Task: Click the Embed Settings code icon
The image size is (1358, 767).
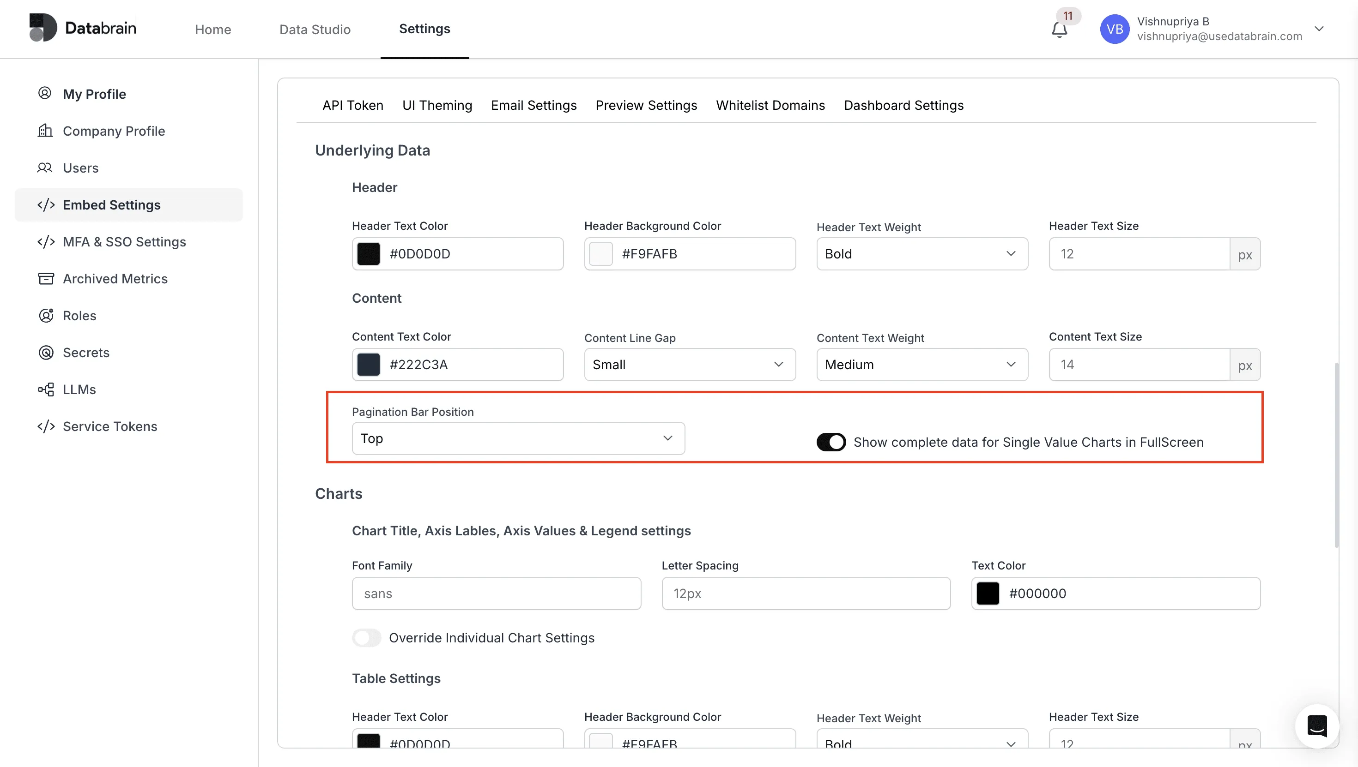Action: [46, 204]
